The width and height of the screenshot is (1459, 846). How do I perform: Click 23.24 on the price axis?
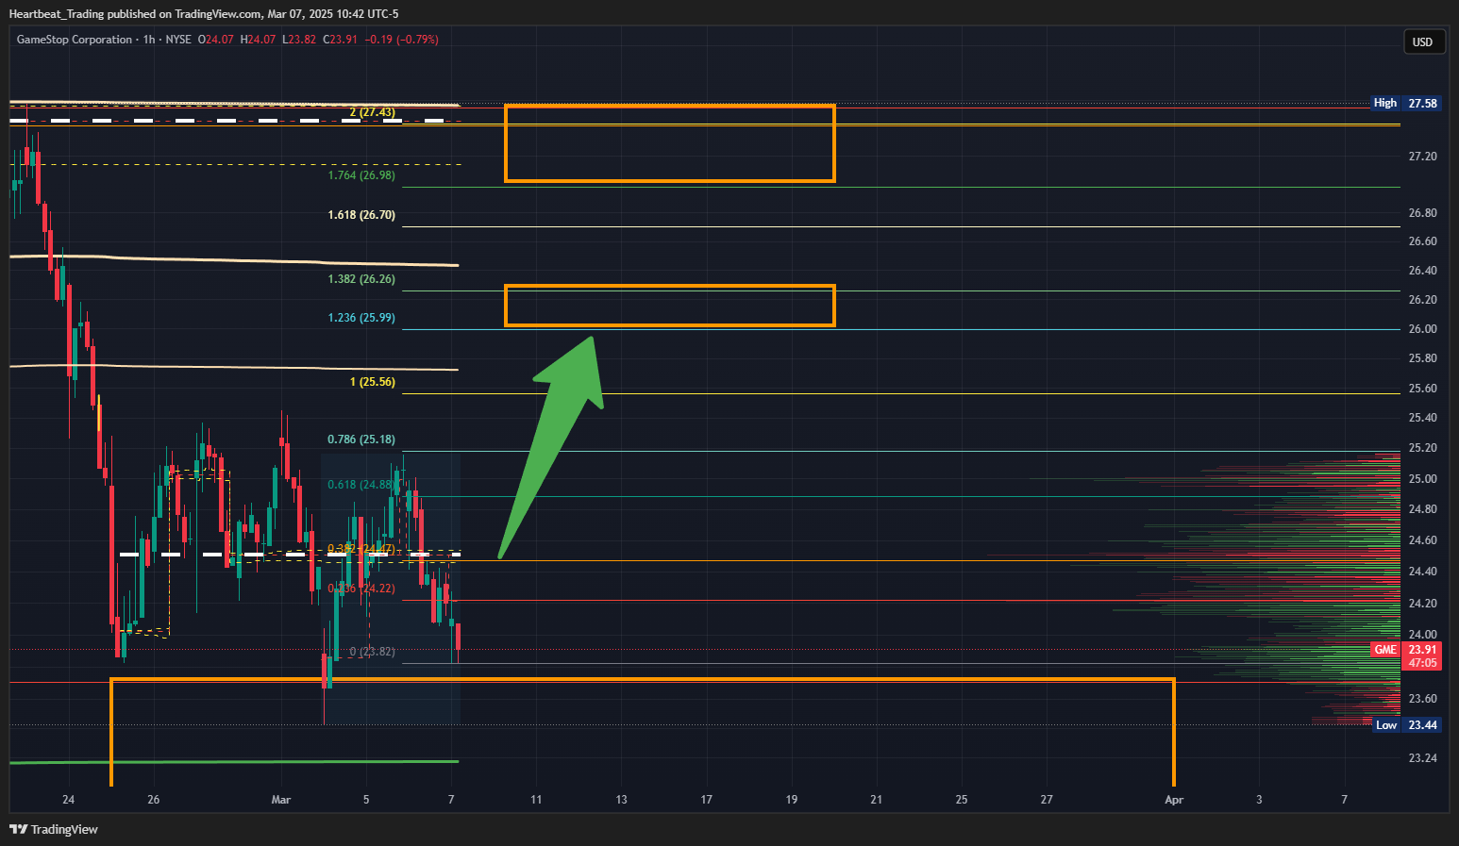[1422, 758]
